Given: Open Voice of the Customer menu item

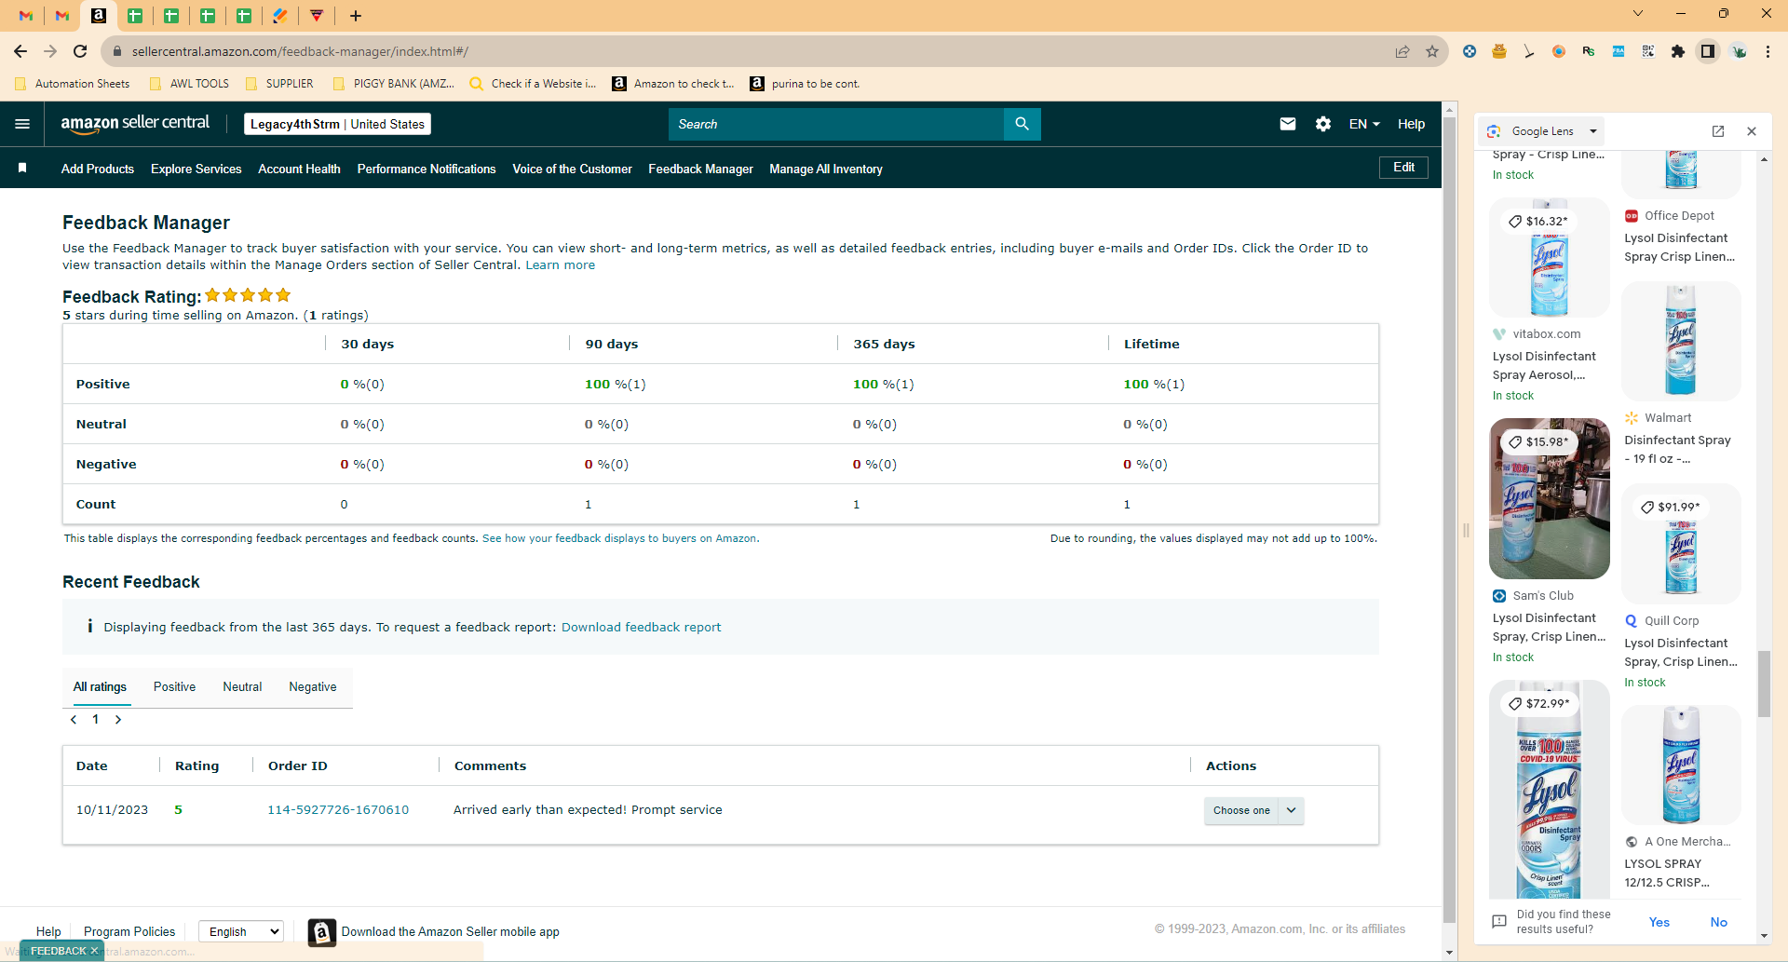Looking at the screenshot, I should (572, 169).
